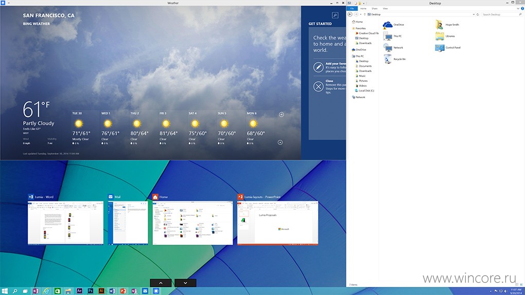
Task: Launch After Effects from the taskbar
Action: 79,291
